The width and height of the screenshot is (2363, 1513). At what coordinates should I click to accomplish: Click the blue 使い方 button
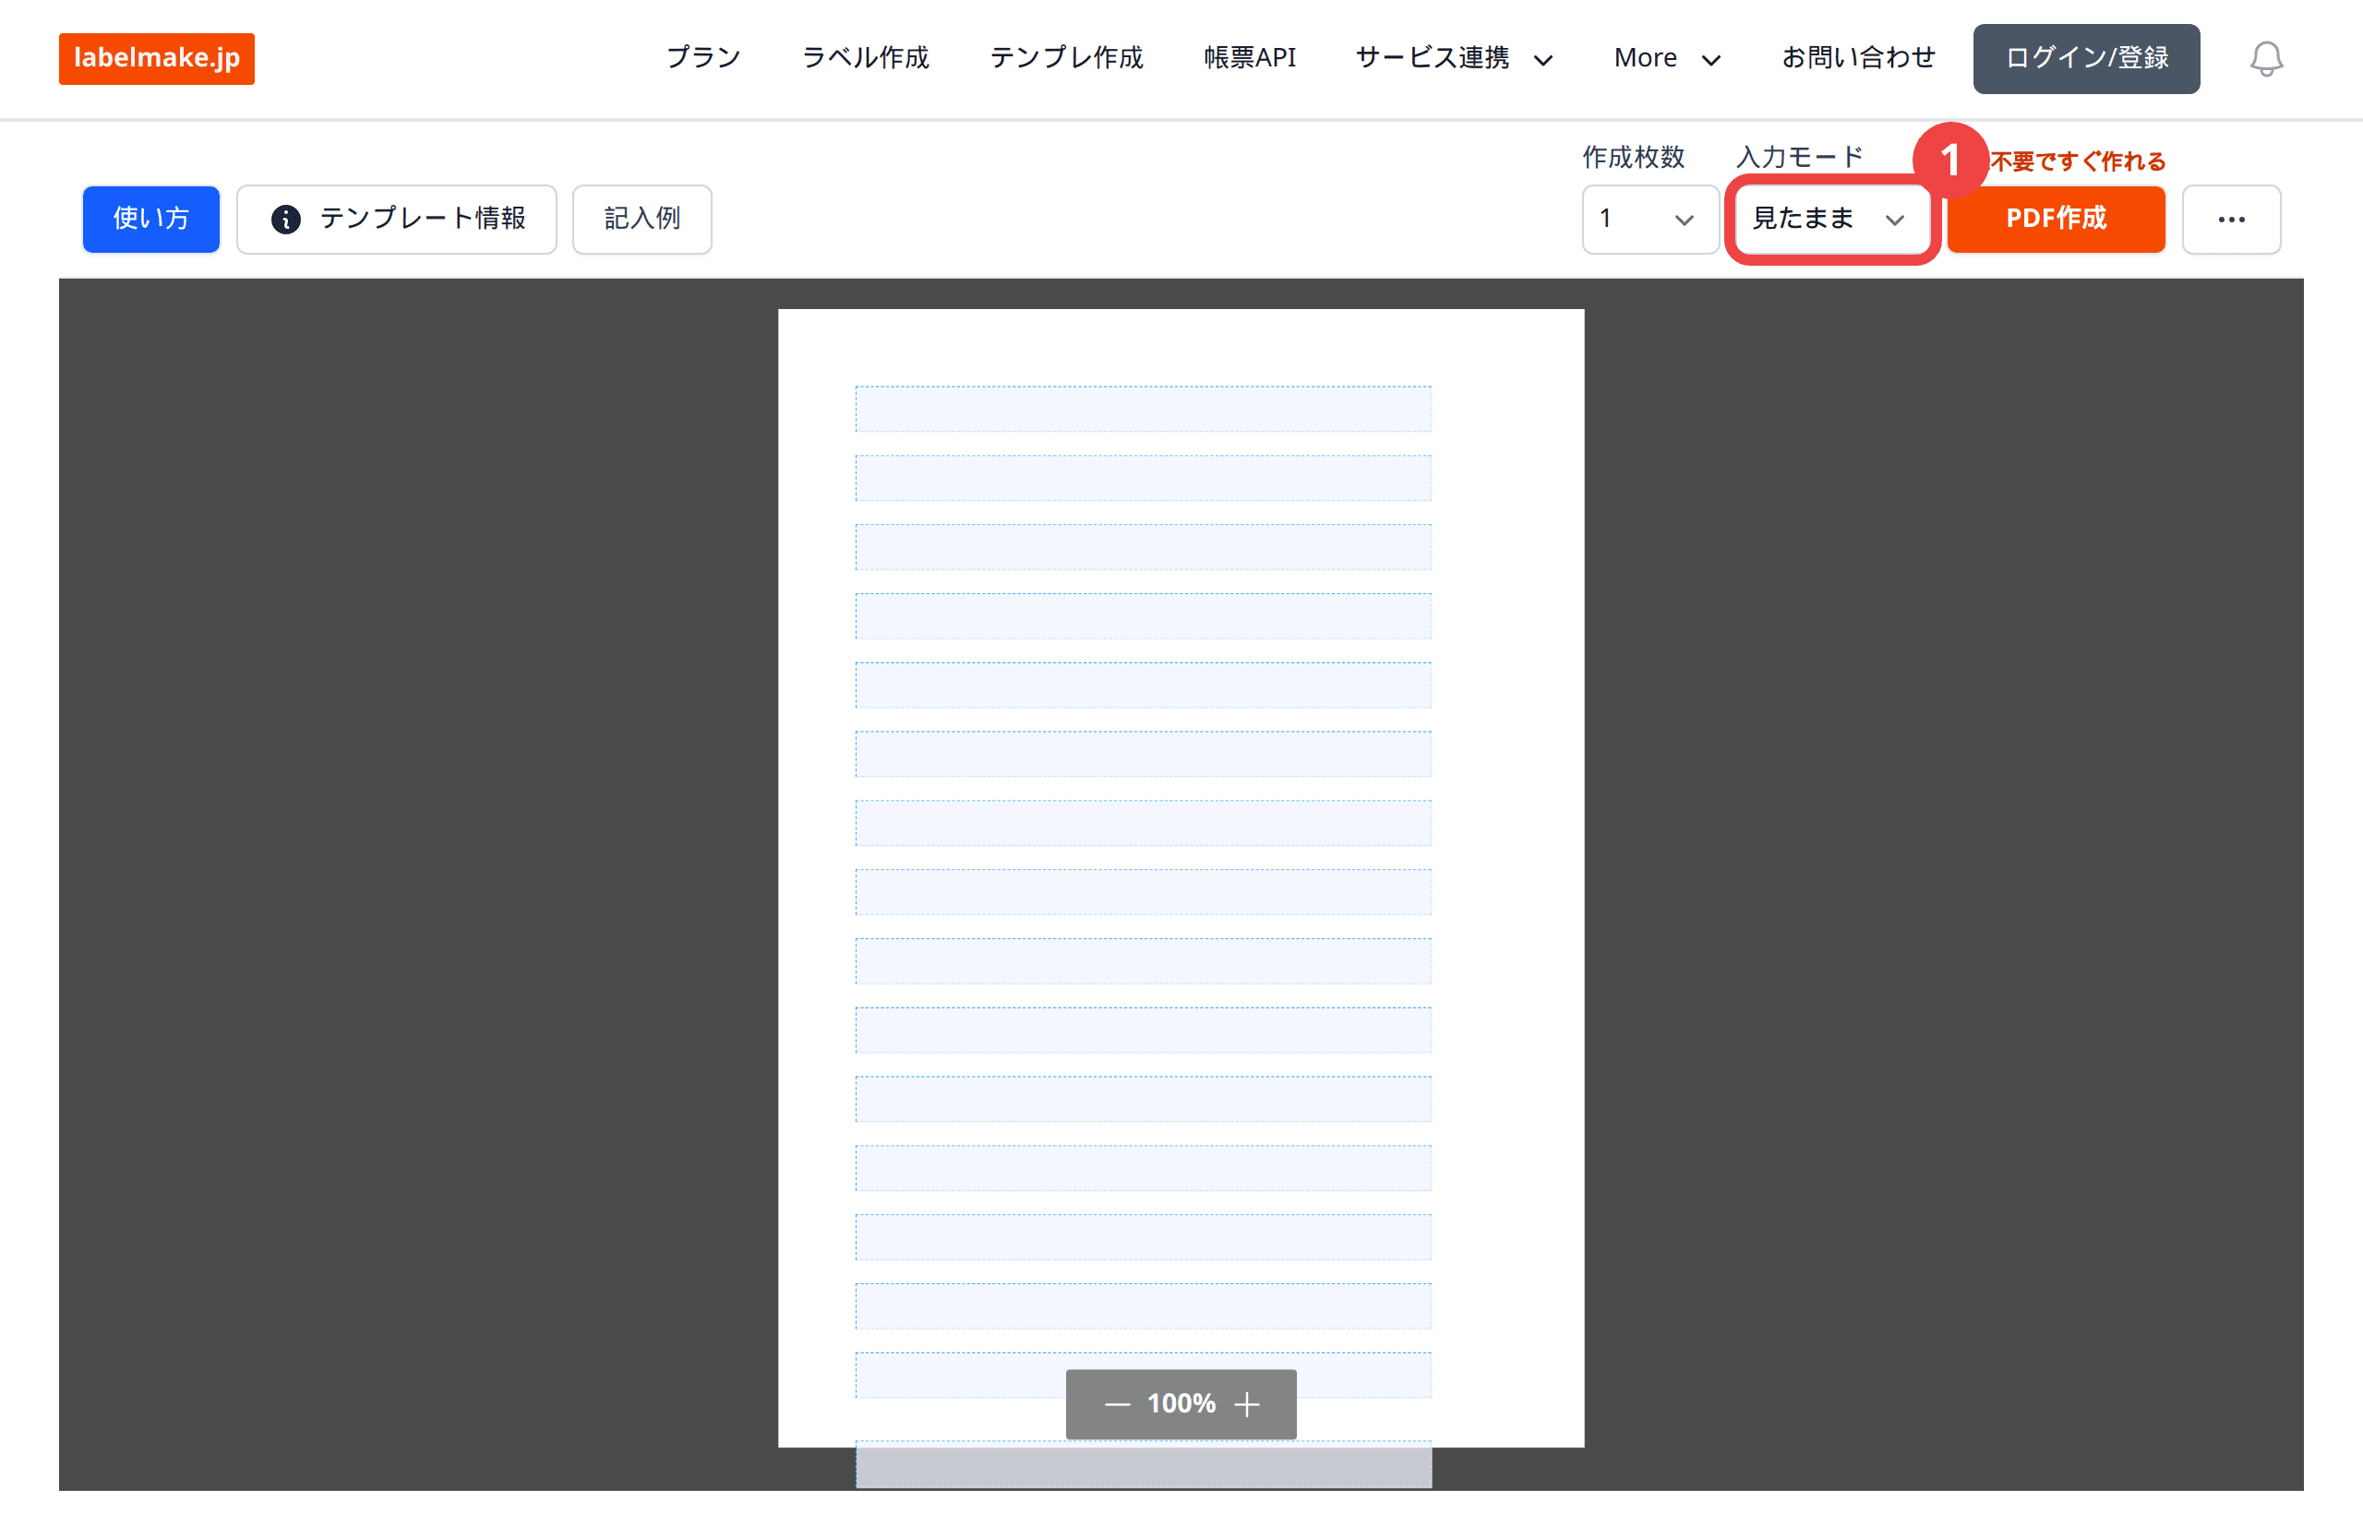[150, 219]
